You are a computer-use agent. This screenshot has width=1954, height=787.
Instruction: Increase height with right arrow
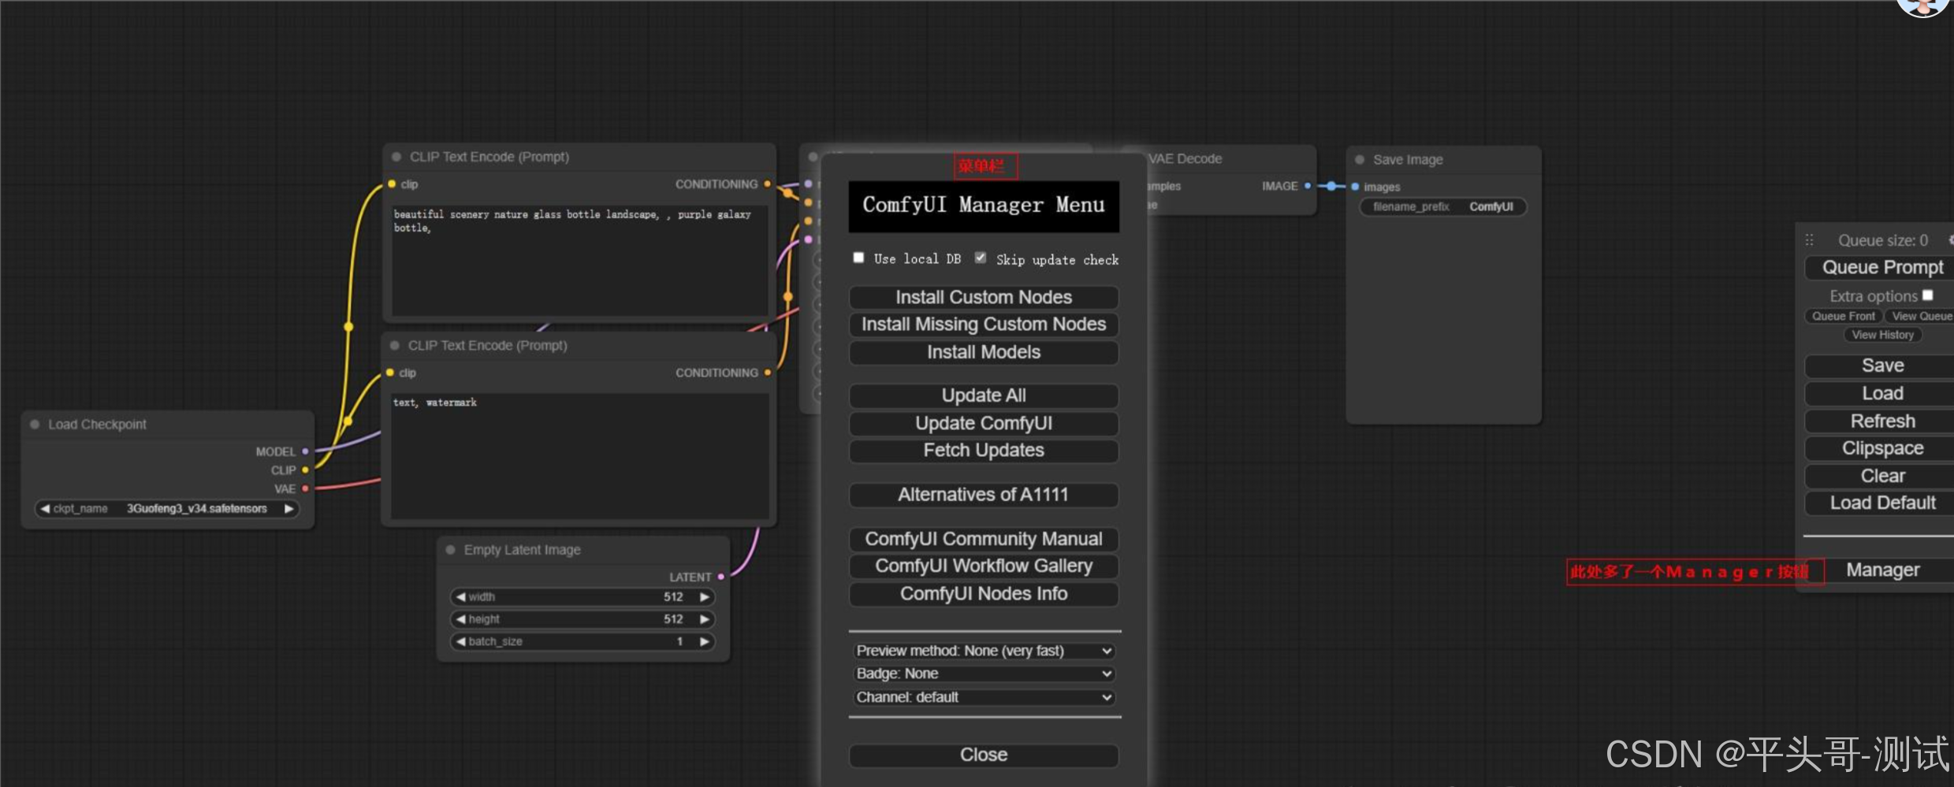705,619
